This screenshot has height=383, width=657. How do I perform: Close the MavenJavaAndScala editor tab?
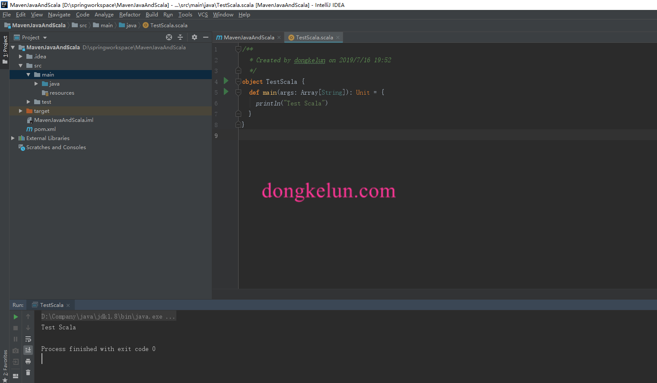[x=279, y=38]
